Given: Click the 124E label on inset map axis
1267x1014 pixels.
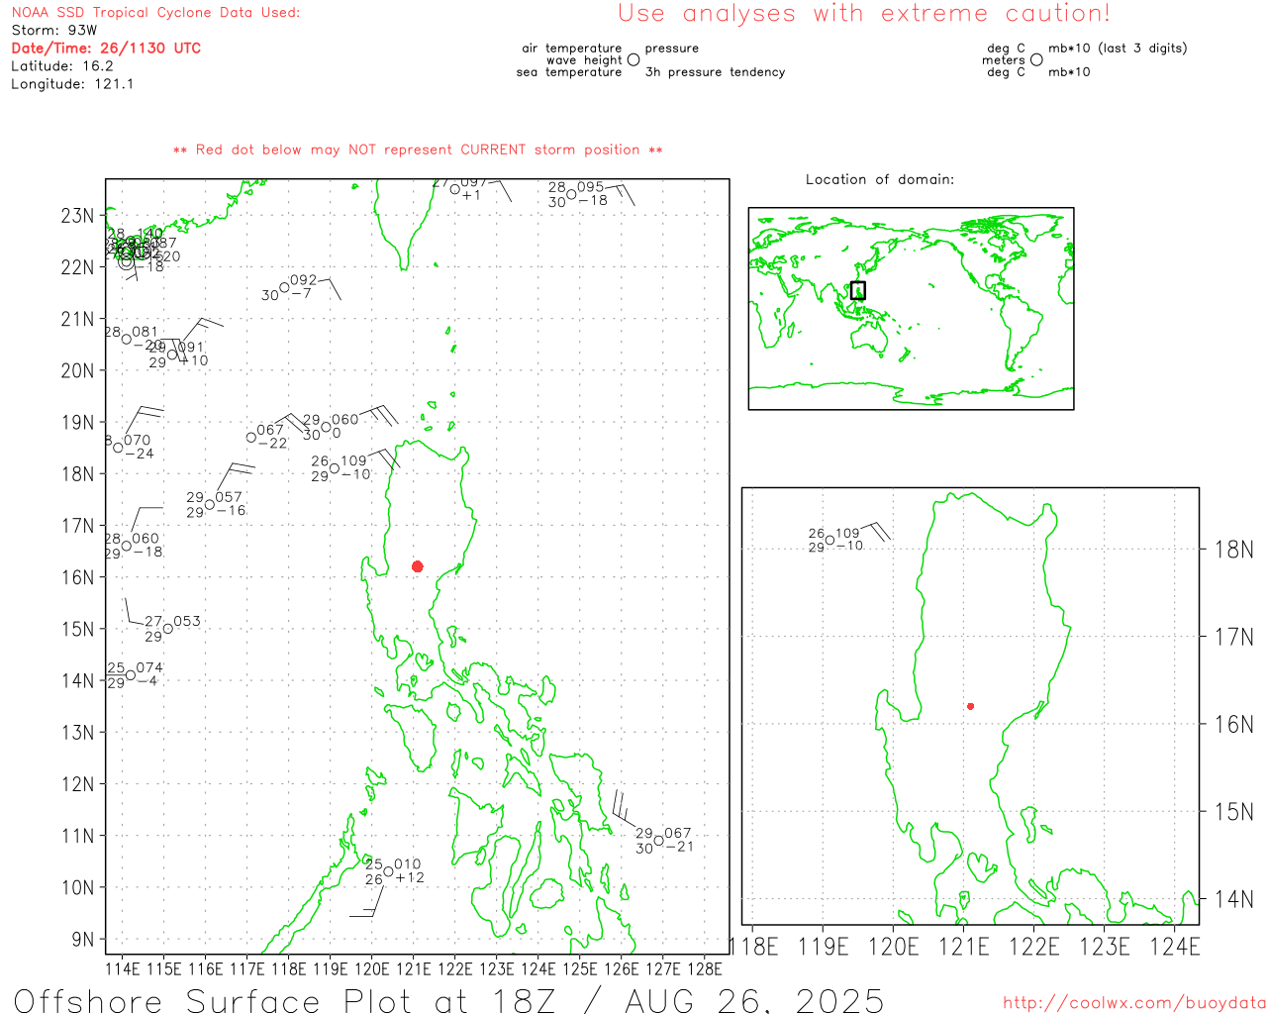Looking at the screenshot, I should tap(1175, 947).
